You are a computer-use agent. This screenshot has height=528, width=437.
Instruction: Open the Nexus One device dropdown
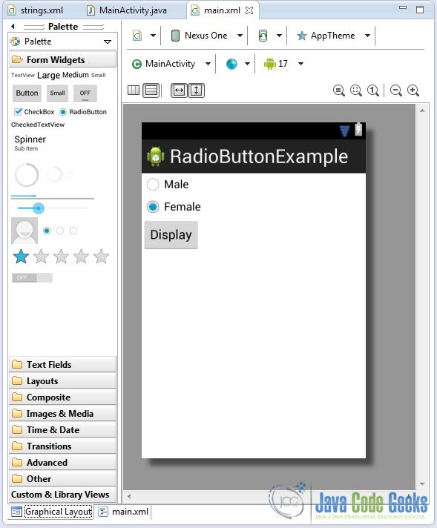[x=240, y=36]
